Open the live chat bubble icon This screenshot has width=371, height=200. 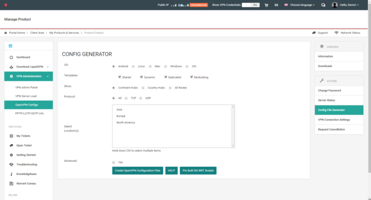tap(323, 5)
